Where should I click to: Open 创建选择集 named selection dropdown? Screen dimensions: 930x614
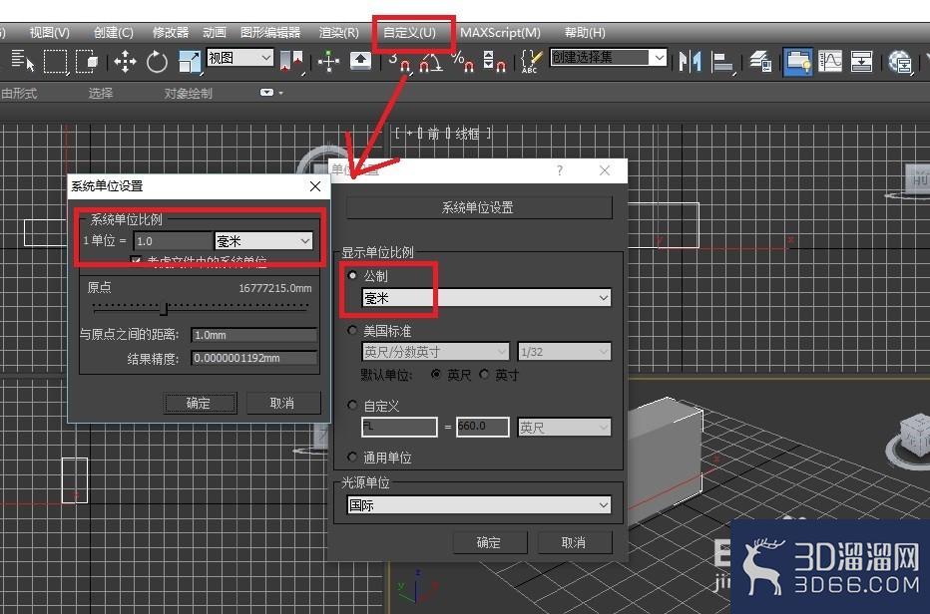tap(608, 58)
